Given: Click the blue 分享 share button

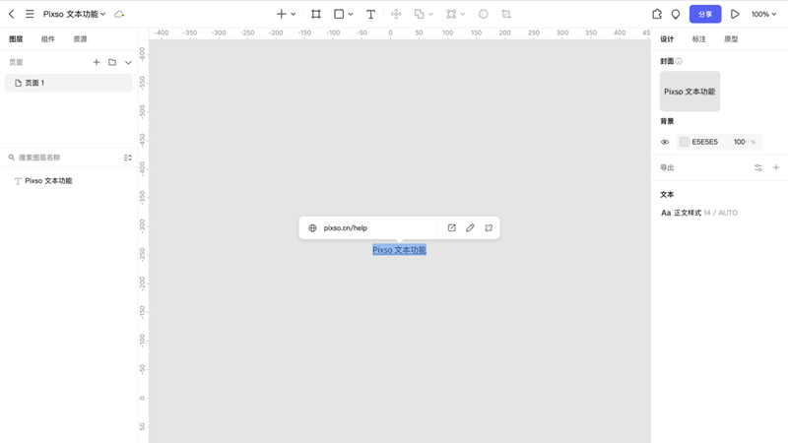Looking at the screenshot, I should [705, 14].
